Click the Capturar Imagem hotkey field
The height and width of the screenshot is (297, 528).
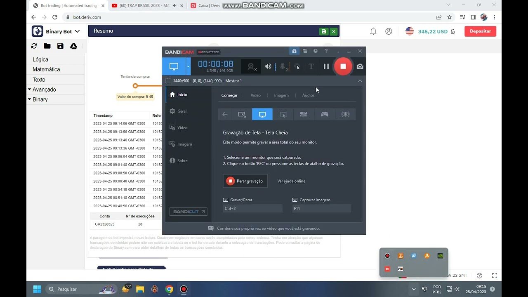click(321, 208)
